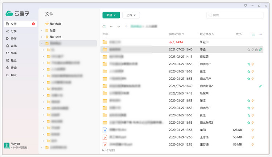Go back with the left arrow
272x157 pixels.
point(111,26)
